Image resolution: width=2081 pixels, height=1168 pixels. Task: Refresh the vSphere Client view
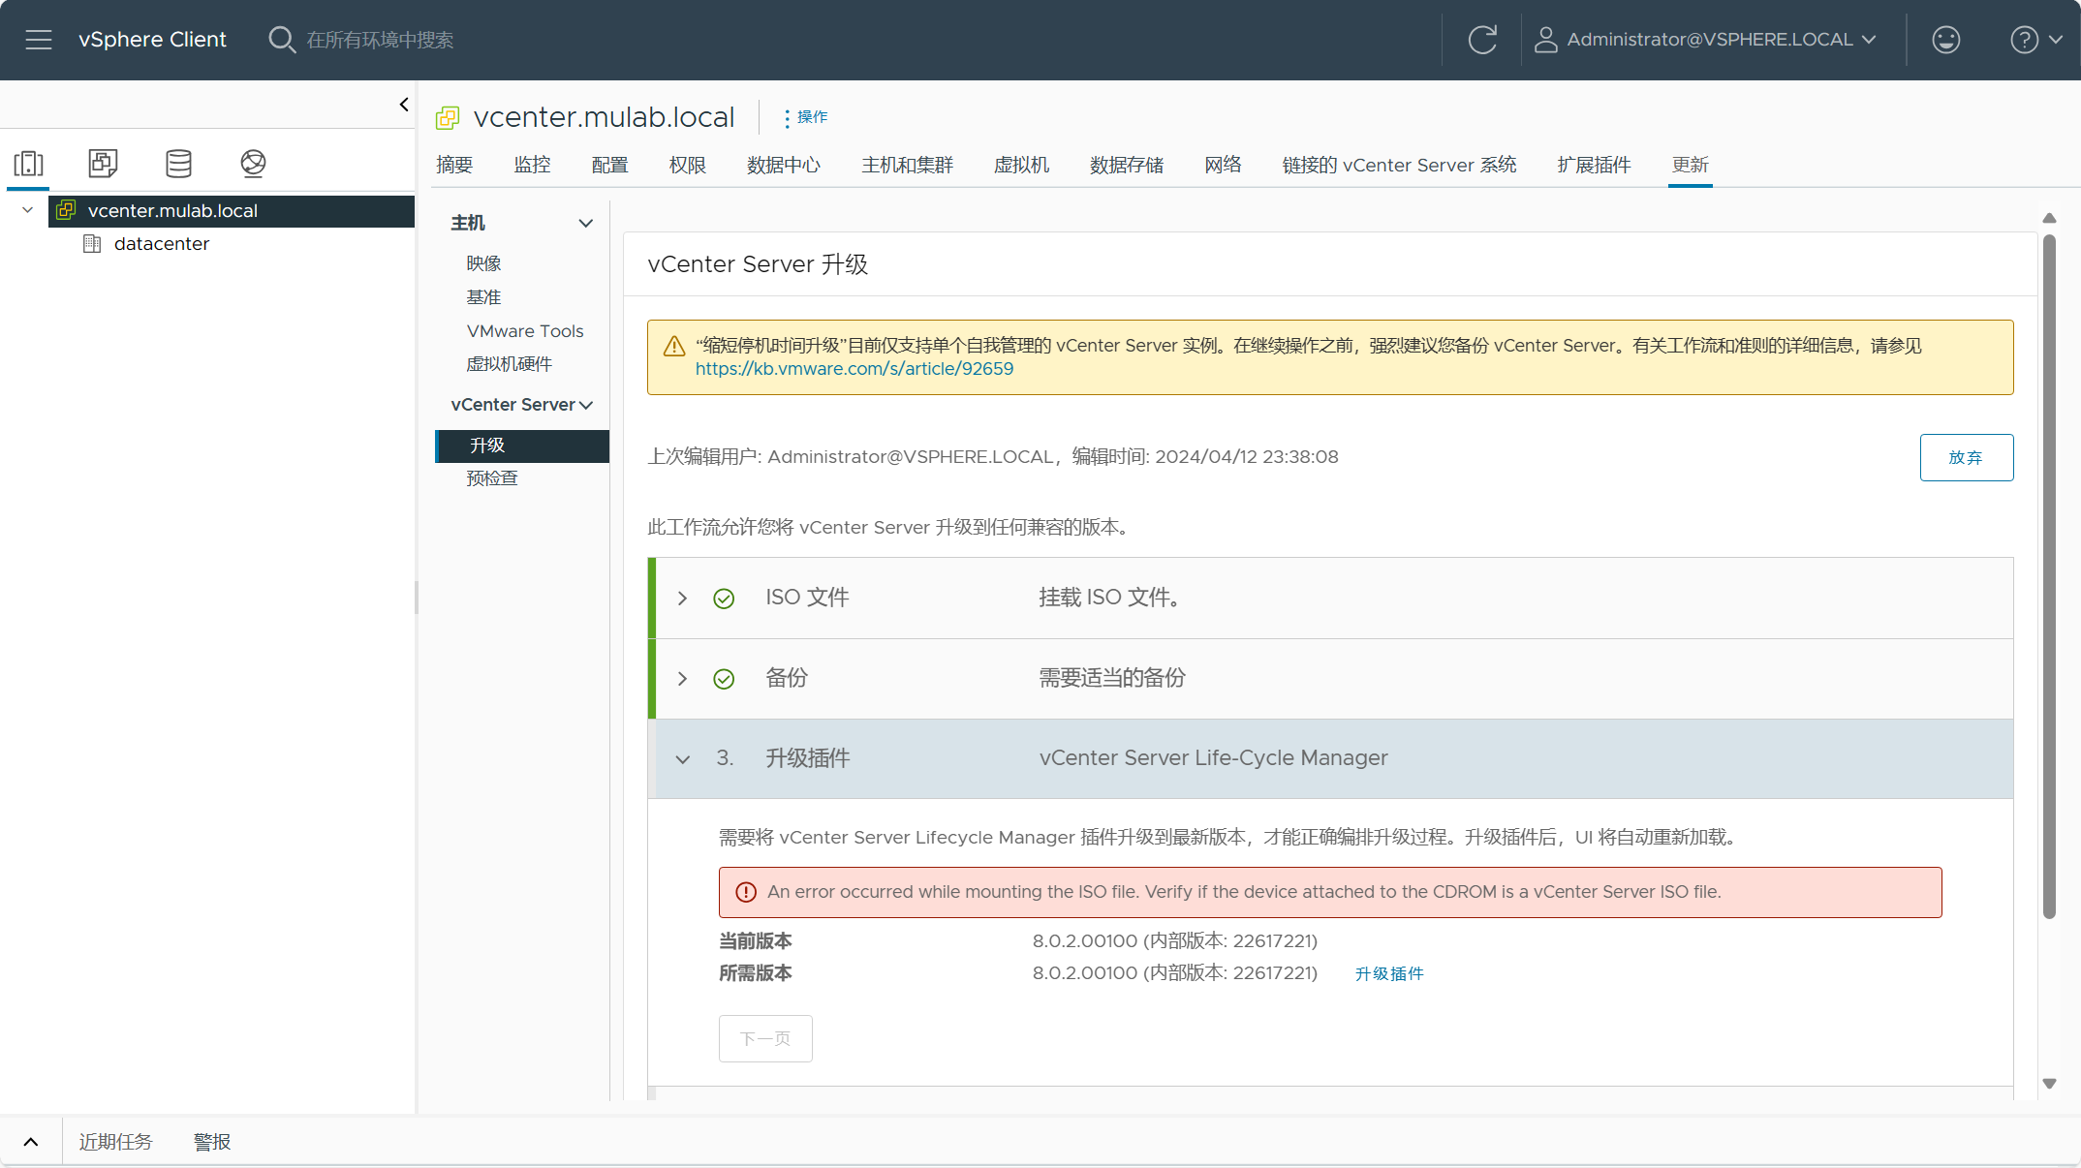tap(1482, 40)
